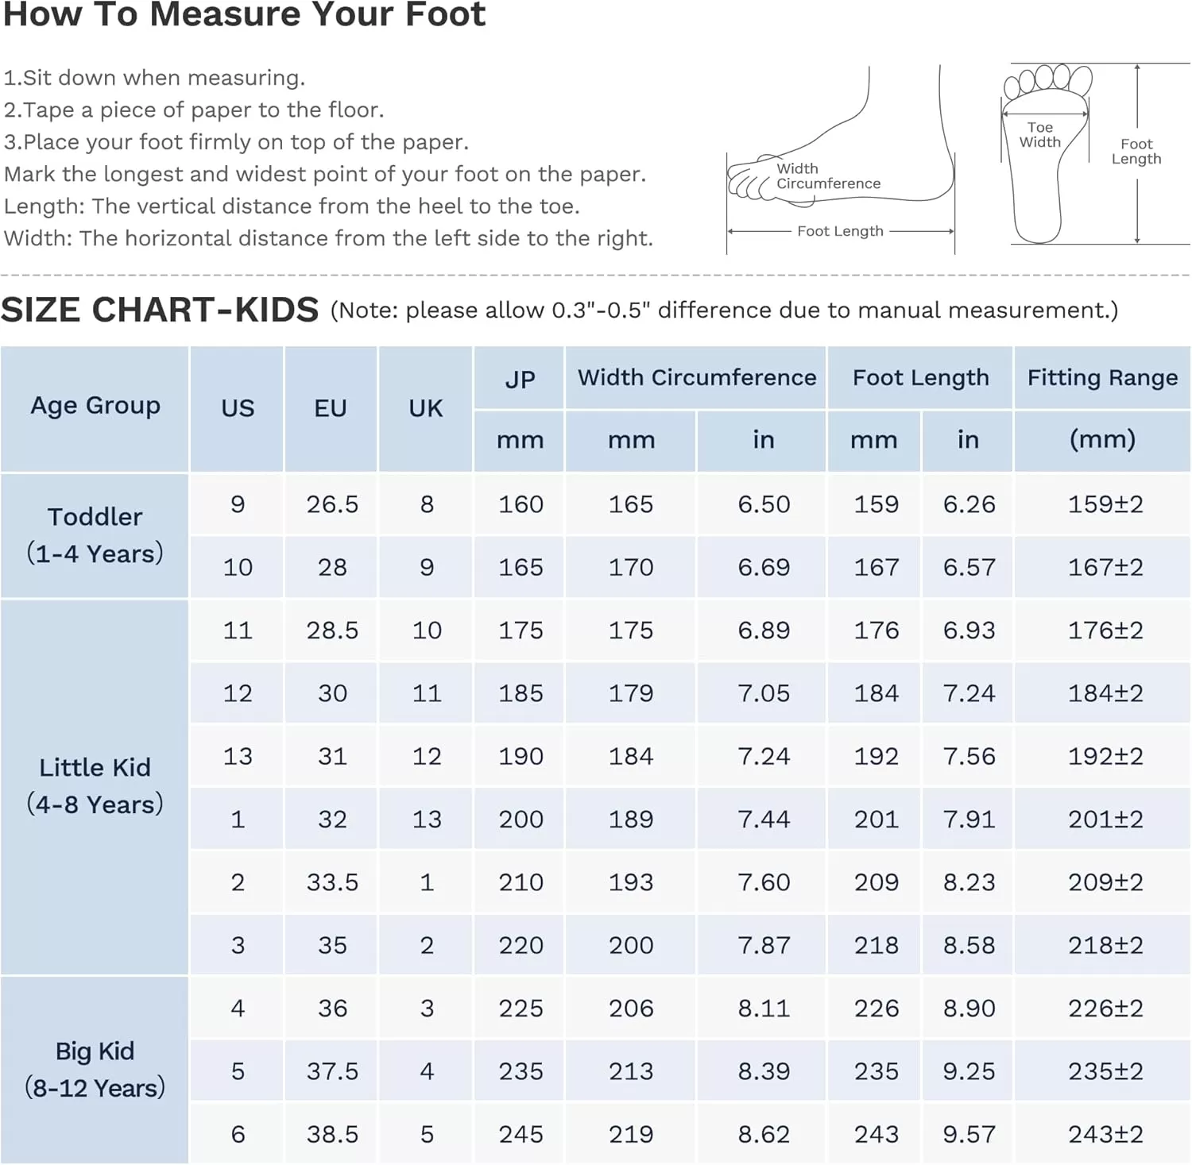
Task: Select the Little Kid (4-8 Years) group cell
Action: pyautogui.click(x=95, y=787)
